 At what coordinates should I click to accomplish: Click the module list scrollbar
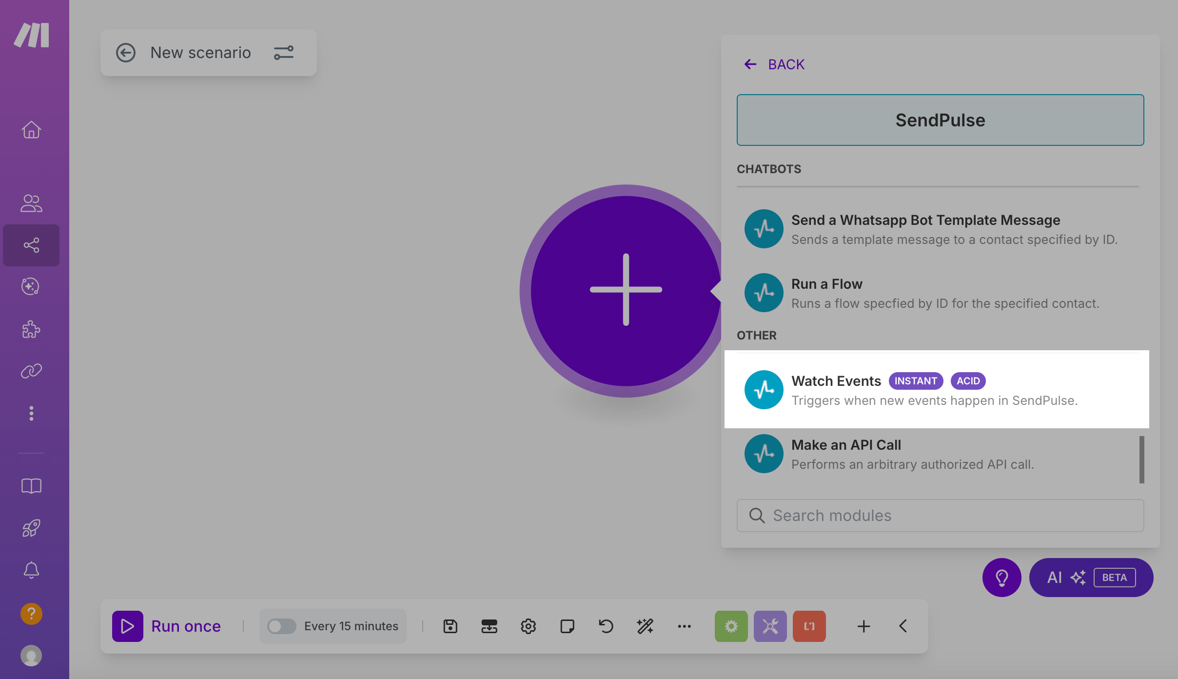[1141, 459]
